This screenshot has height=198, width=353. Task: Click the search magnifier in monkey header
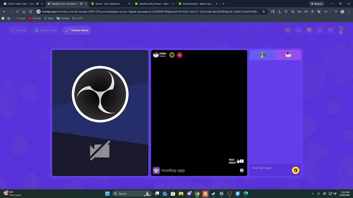(298, 30)
